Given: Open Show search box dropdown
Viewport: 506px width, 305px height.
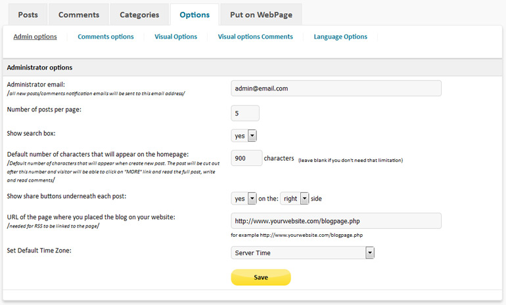Looking at the screenshot, I should (x=244, y=136).
